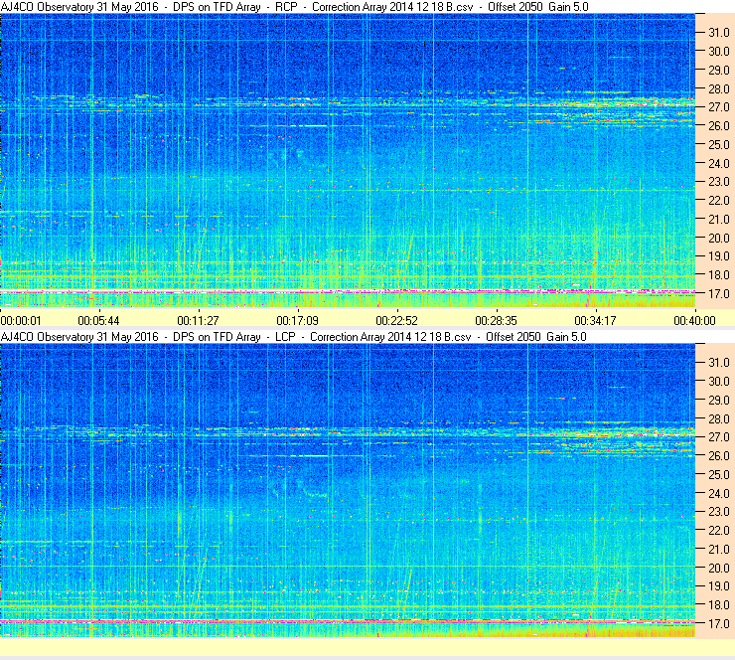Click the 00:17:09 time label
The image size is (735, 660).
(x=297, y=321)
